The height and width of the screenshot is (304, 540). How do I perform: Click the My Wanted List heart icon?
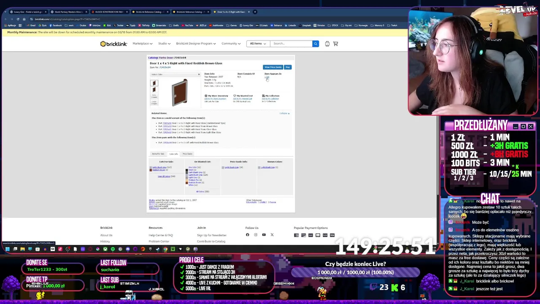[235, 96]
